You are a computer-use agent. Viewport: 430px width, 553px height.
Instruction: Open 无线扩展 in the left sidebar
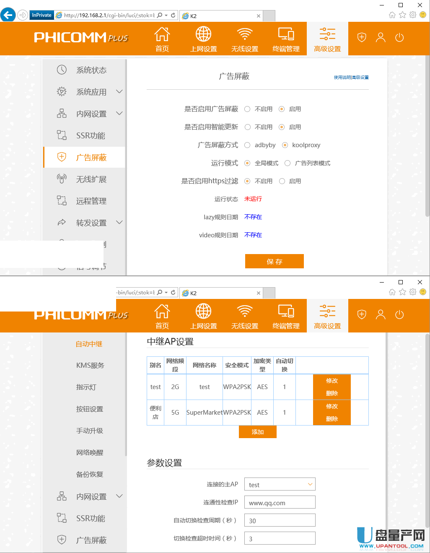pyautogui.click(x=91, y=179)
